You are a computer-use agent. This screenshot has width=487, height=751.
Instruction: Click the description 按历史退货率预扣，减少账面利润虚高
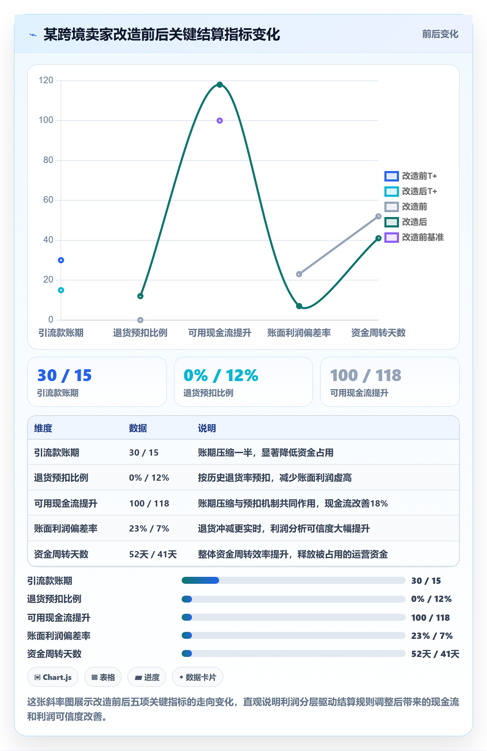point(275,478)
